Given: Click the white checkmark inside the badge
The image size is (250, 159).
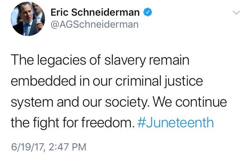Looking at the screenshot, I should (x=148, y=12).
